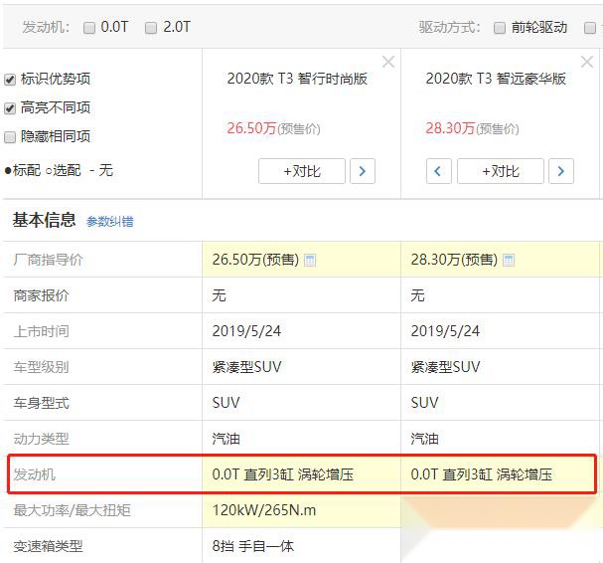Select the 变速箱类型 row label

pos(48,546)
